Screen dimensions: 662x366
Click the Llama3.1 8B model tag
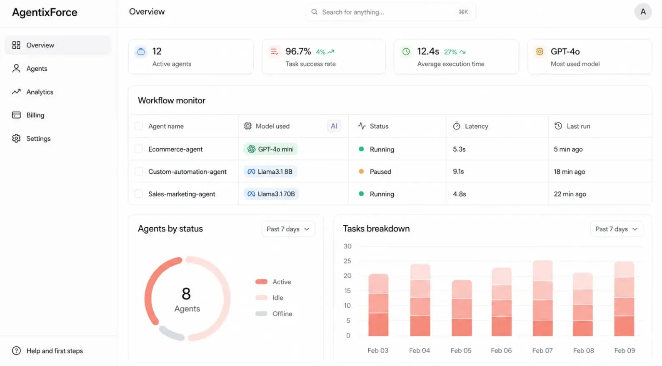pyautogui.click(x=270, y=172)
